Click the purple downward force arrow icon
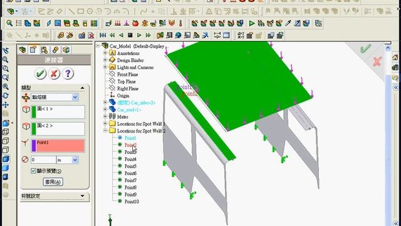This screenshot has height=226, width=401. pyautogui.click(x=127, y=23)
